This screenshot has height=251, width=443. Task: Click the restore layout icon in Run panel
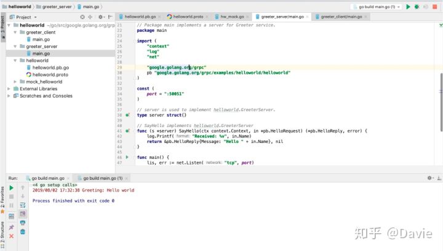[11, 217]
